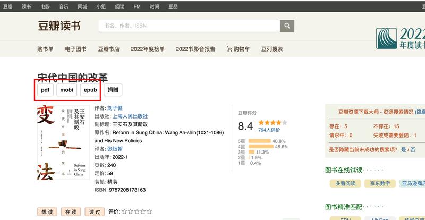Open 多看阅读 online preview
Screen dimensions: 425x220
(345, 183)
